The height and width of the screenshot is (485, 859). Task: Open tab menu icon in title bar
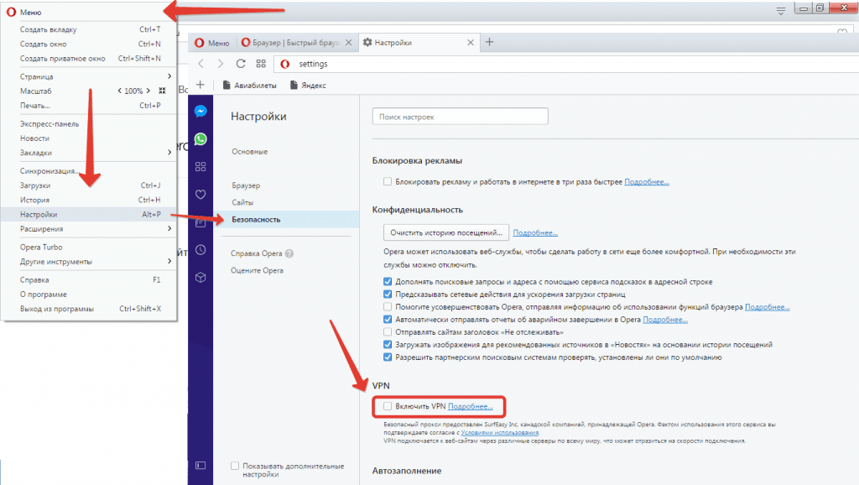781,10
